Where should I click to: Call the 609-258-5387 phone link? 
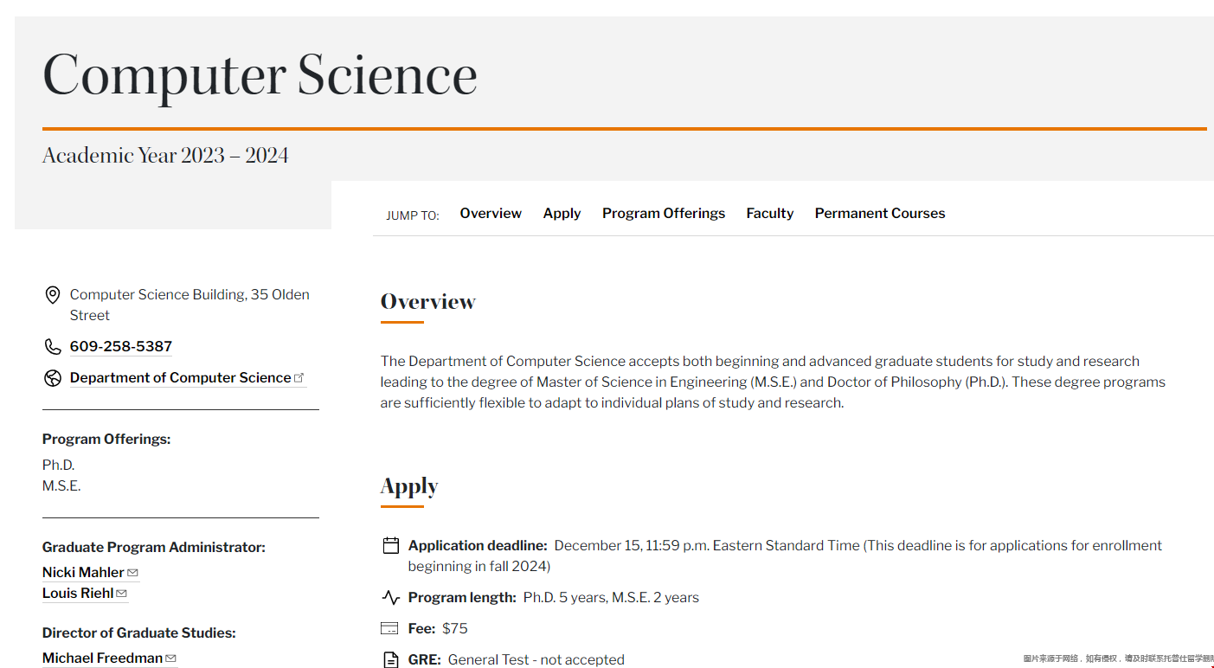(x=121, y=346)
